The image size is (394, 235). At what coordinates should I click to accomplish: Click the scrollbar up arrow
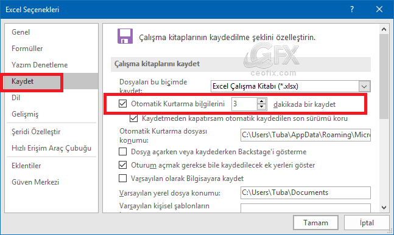pyautogui.click(x=384, y=29)
